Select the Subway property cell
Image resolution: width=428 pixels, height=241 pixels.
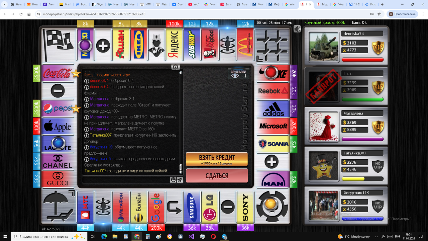(192, 45)
